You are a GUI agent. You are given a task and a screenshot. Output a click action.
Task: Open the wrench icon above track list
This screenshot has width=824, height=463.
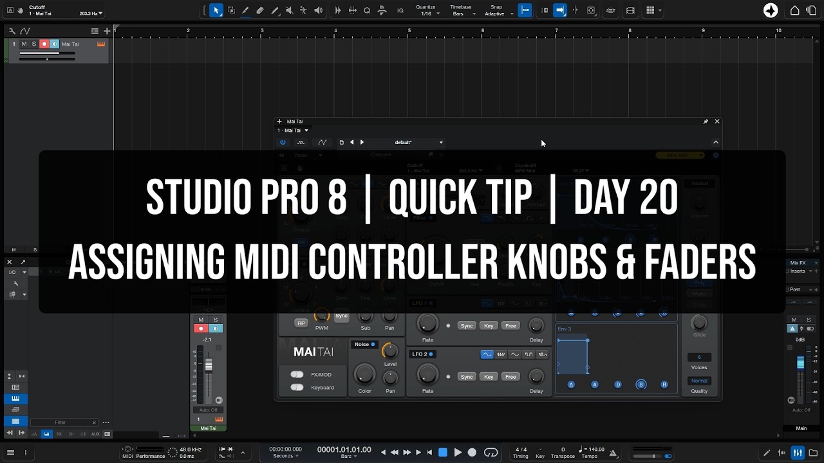12,31
